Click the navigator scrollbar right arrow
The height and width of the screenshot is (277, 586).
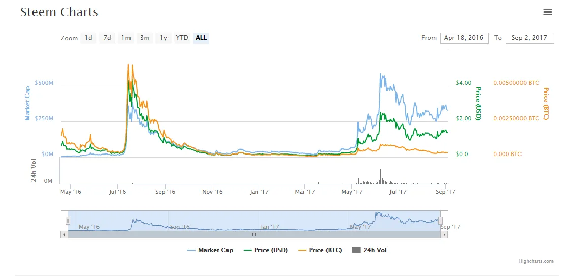(x=444, y=235)
